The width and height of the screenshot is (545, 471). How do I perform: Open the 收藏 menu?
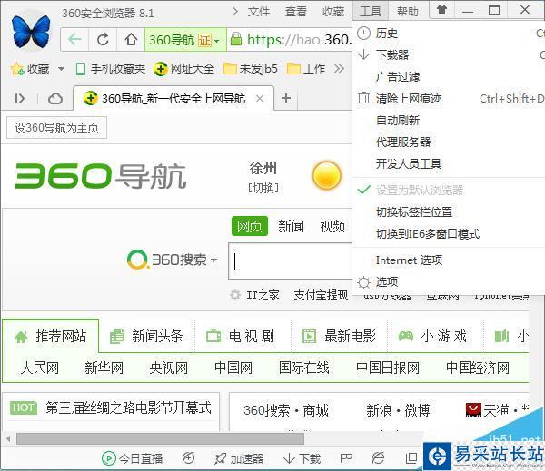[333, 12]
